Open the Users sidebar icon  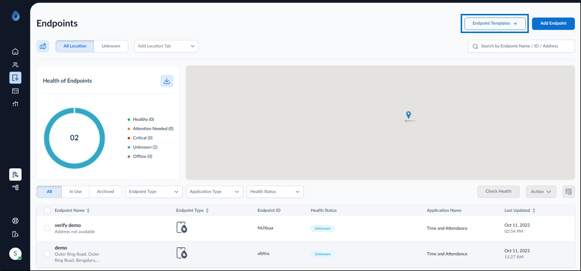click(x=15, y=65)
